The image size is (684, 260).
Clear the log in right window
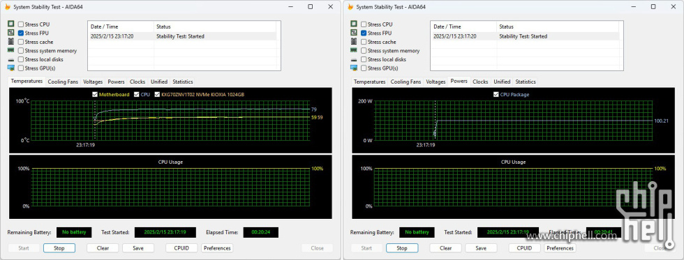[445, 248]
